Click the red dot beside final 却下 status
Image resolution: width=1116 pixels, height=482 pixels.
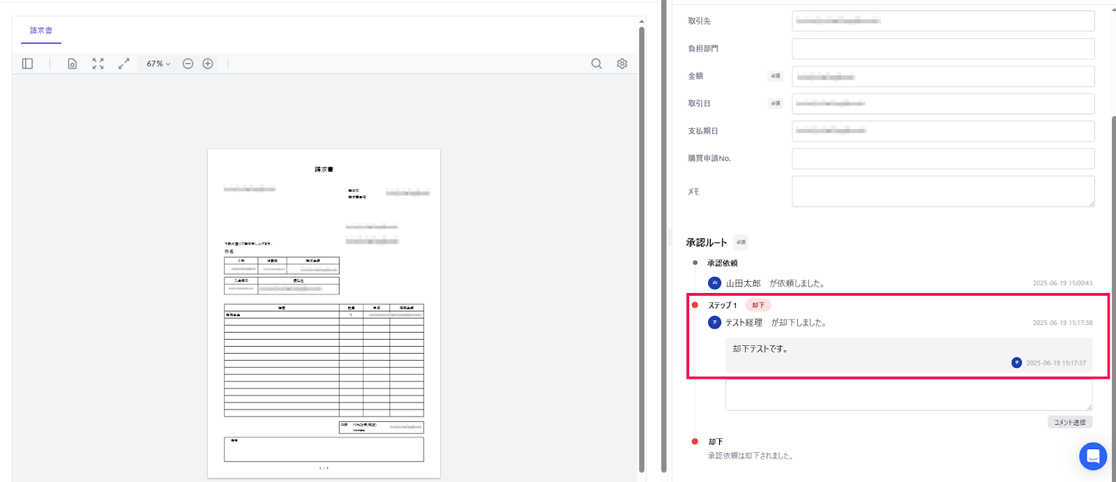(x=695, y=442)
